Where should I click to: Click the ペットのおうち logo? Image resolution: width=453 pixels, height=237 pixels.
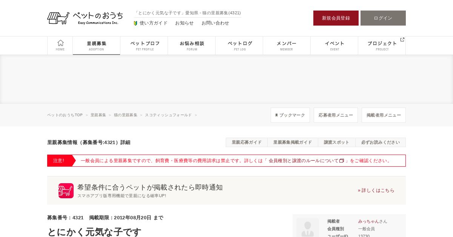pyautogui.click(x=85, y=18)
